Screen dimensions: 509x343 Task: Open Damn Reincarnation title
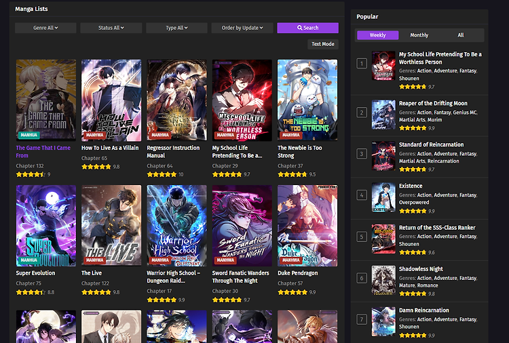(x=424, y=310)
